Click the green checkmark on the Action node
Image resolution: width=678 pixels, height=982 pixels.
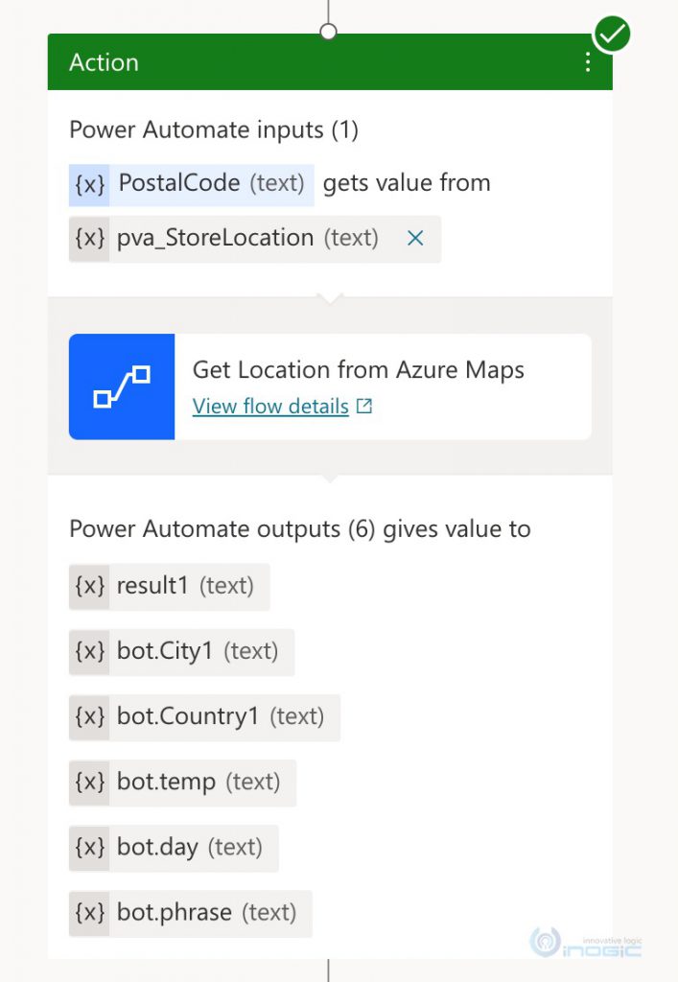610,34
